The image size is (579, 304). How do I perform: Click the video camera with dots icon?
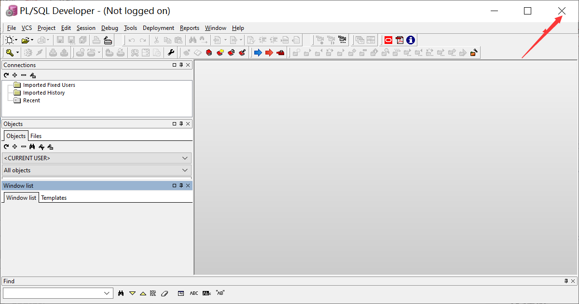[x=343, y=40]
